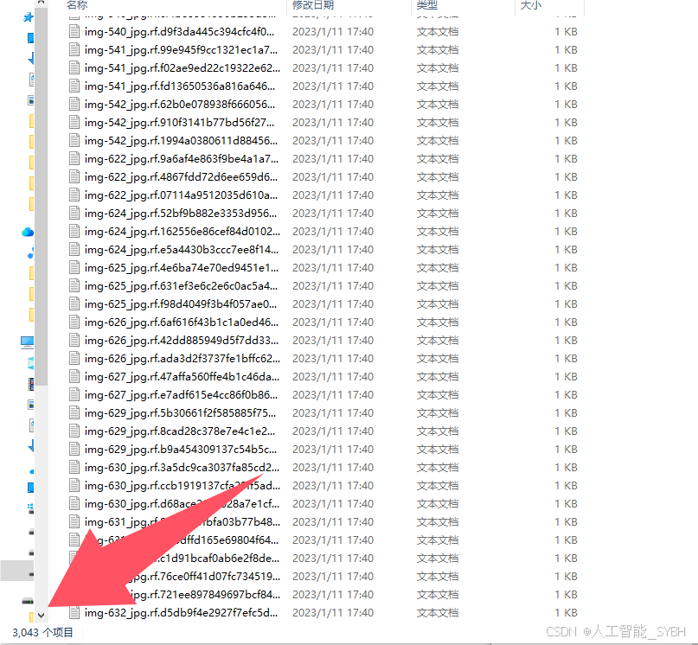Select file img-624_jpg.rf.162556e86cef84d0102
The width and height of the screenshot is (698, 645).
183,232
